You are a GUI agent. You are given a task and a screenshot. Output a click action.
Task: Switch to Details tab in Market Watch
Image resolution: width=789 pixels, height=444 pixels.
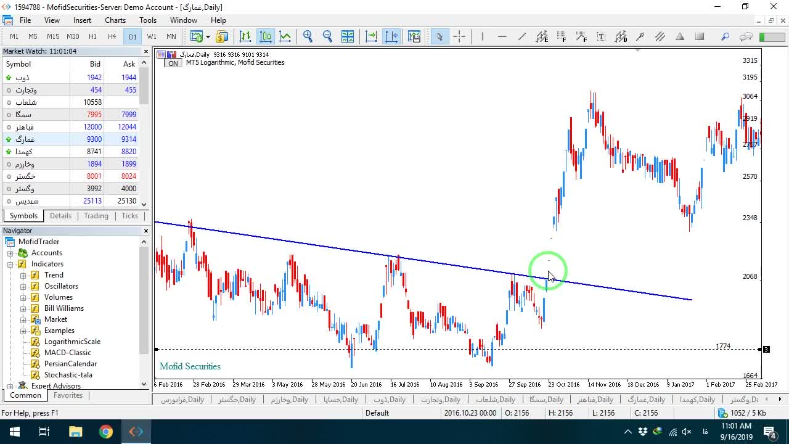click(x=60, y=216)
